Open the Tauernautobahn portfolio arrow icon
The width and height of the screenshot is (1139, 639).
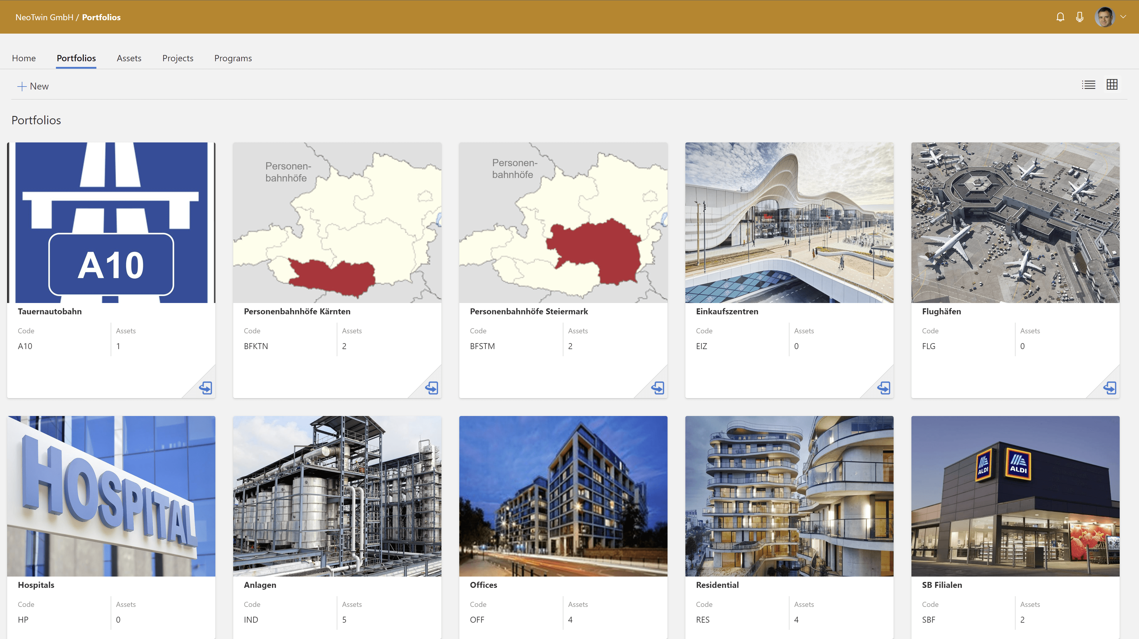[206, 387]
